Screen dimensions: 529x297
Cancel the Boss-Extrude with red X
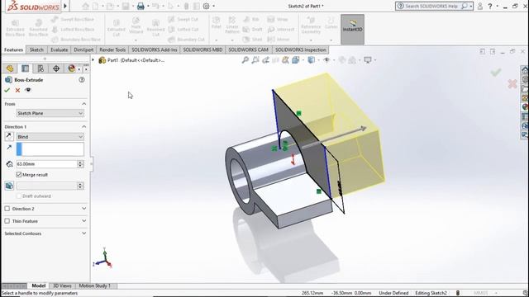pos(17,90)
